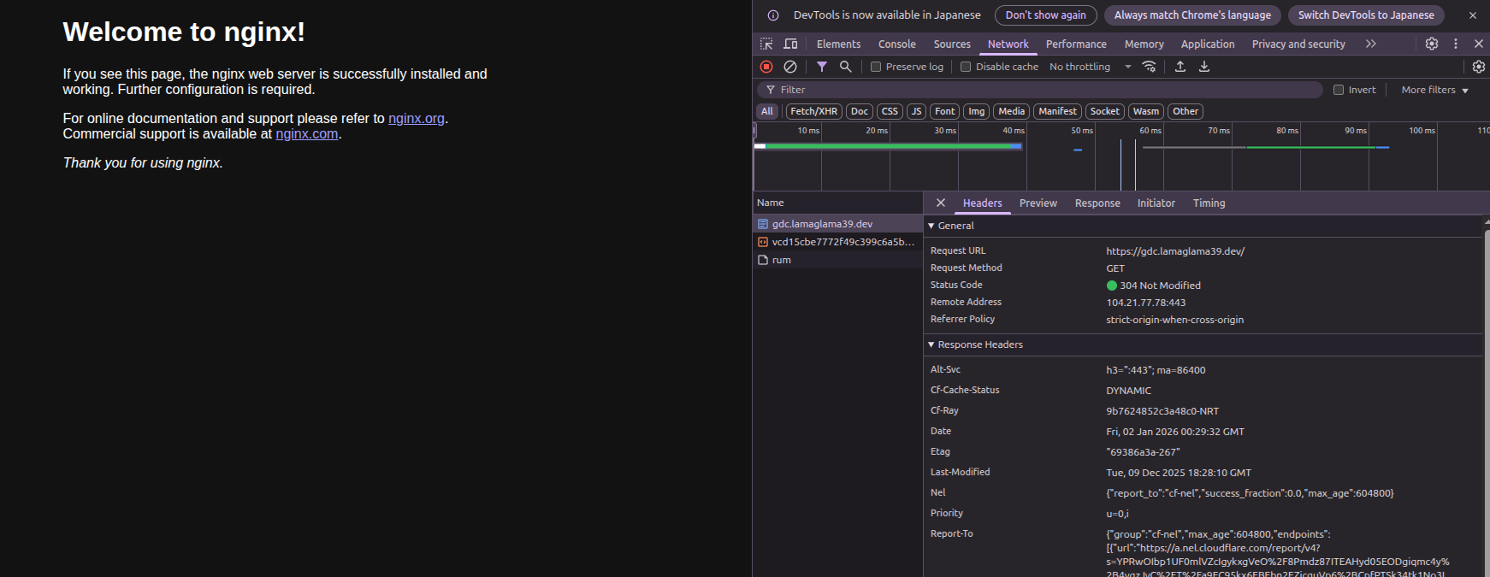Screen dimensions: 1490x577
Task: Show more DevTools tabs chevron
Action: coord(1371,44)
